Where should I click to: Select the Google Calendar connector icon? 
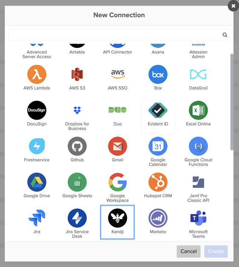coord(158,146)
